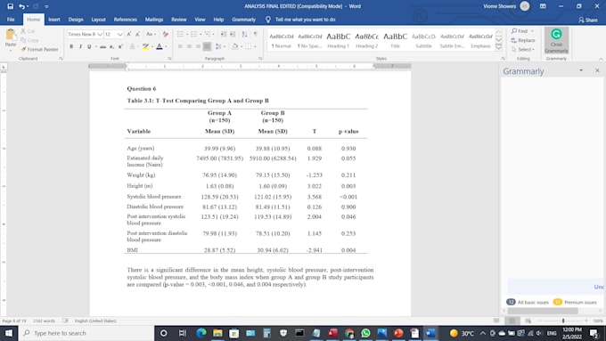The image size is (606, 341).
Task: Open Paragraph dialog launcher
Action: [x=260, y=59]
